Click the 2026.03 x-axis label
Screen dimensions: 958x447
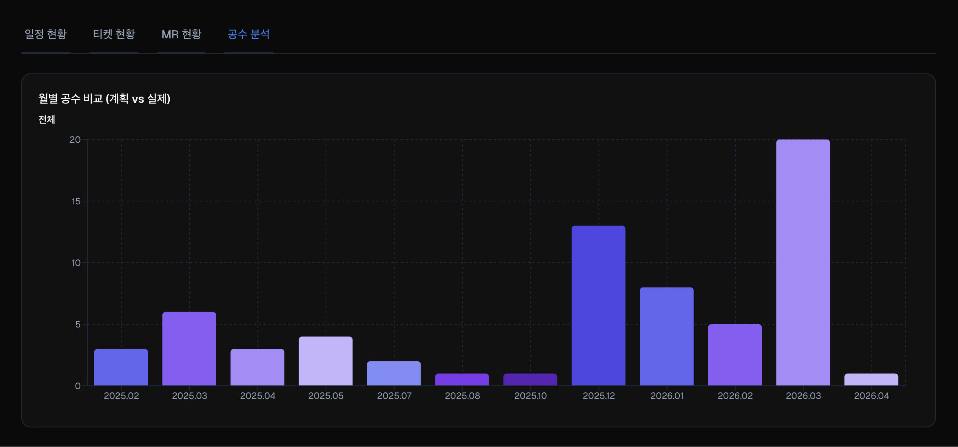(803, 396)
